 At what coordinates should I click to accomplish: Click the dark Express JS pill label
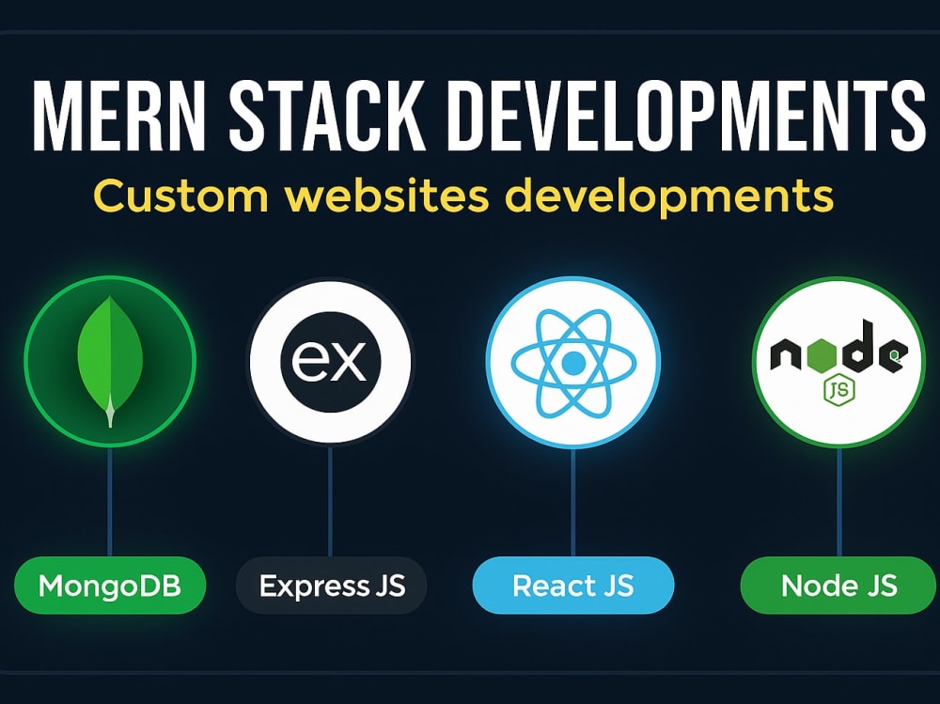point(332,586)
